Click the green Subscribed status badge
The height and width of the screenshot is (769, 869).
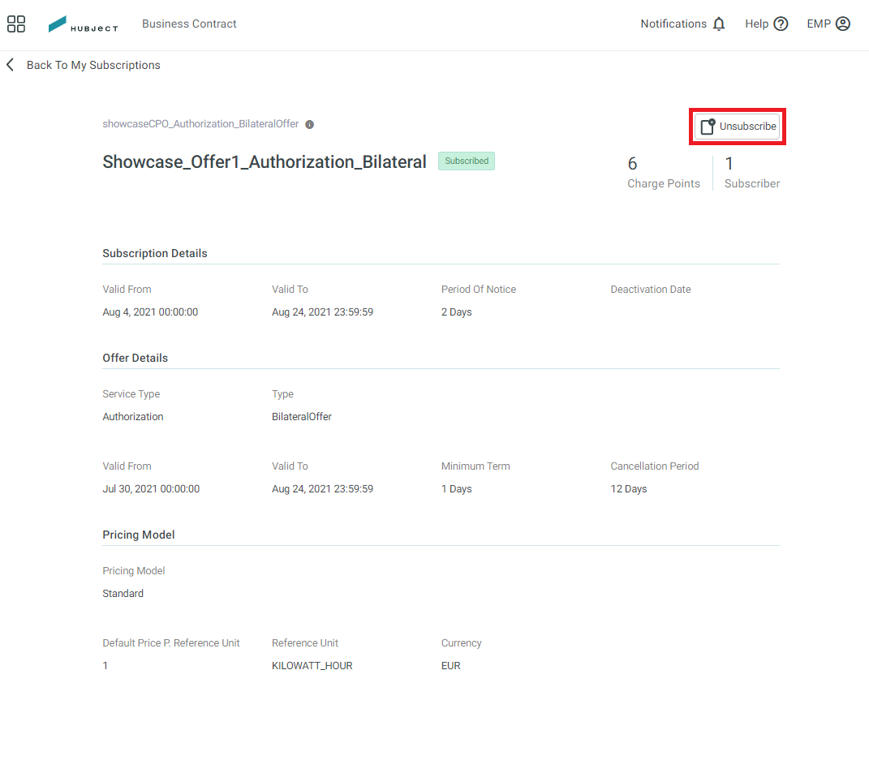467,161
